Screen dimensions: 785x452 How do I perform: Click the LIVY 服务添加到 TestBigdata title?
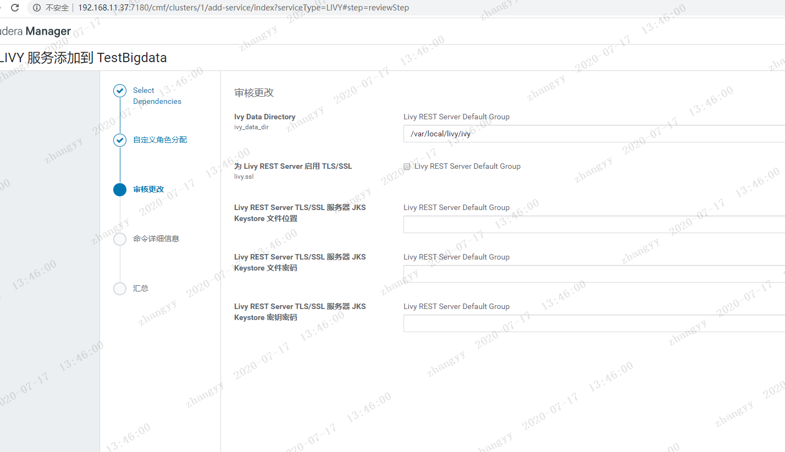[x=83, y=58]
